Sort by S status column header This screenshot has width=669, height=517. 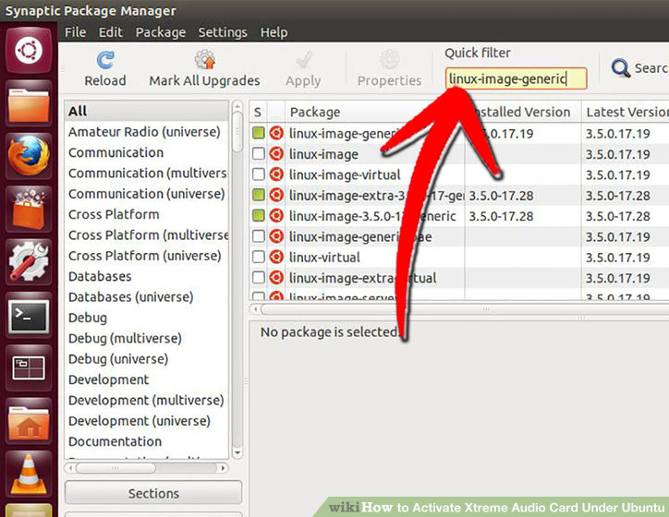[258, 112]
